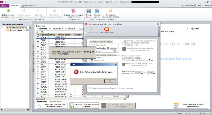The image size is (212, 115).
Task: Sort by the Наименование column header
Action: pos(65,35)
